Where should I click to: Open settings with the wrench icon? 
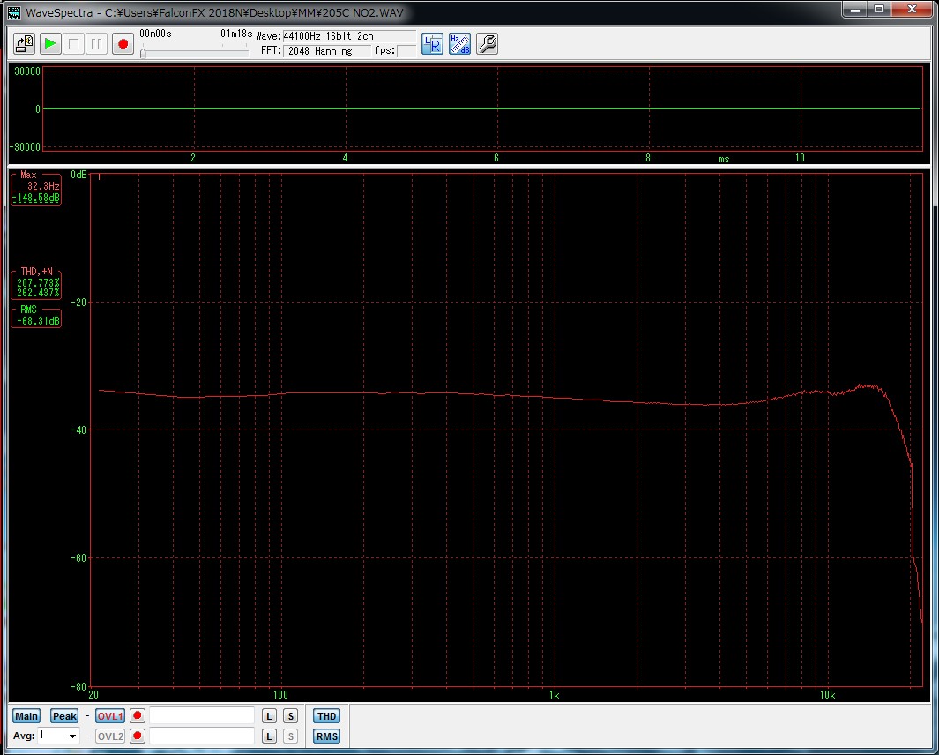click(487, 43)
